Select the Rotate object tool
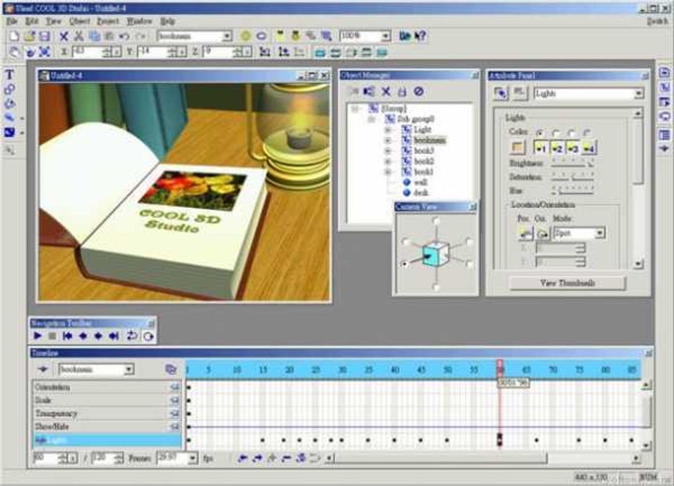This screenshot has width=674, height=486. 30,52
